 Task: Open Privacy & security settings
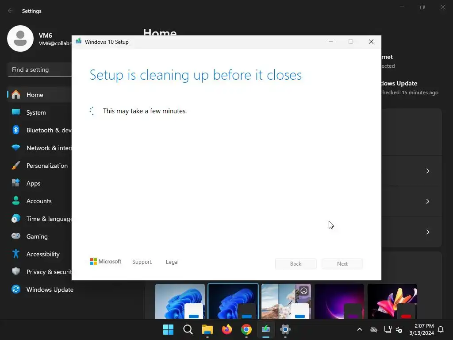[x=39, y=272]
